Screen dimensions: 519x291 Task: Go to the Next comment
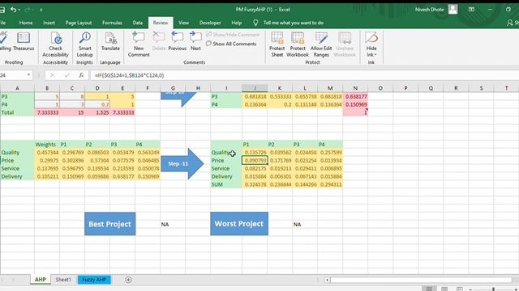pyautogui.click(x=195, y=41)
